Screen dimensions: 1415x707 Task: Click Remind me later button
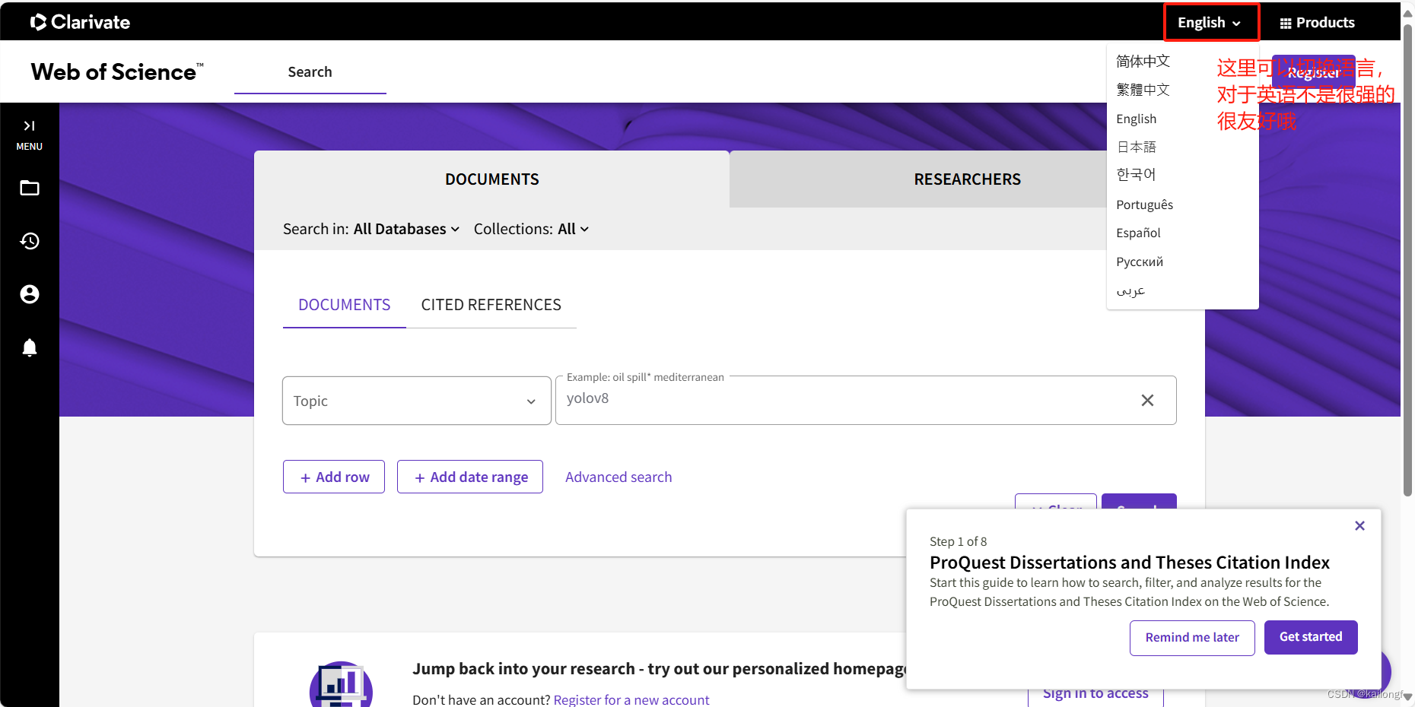tap(1192, 637)
